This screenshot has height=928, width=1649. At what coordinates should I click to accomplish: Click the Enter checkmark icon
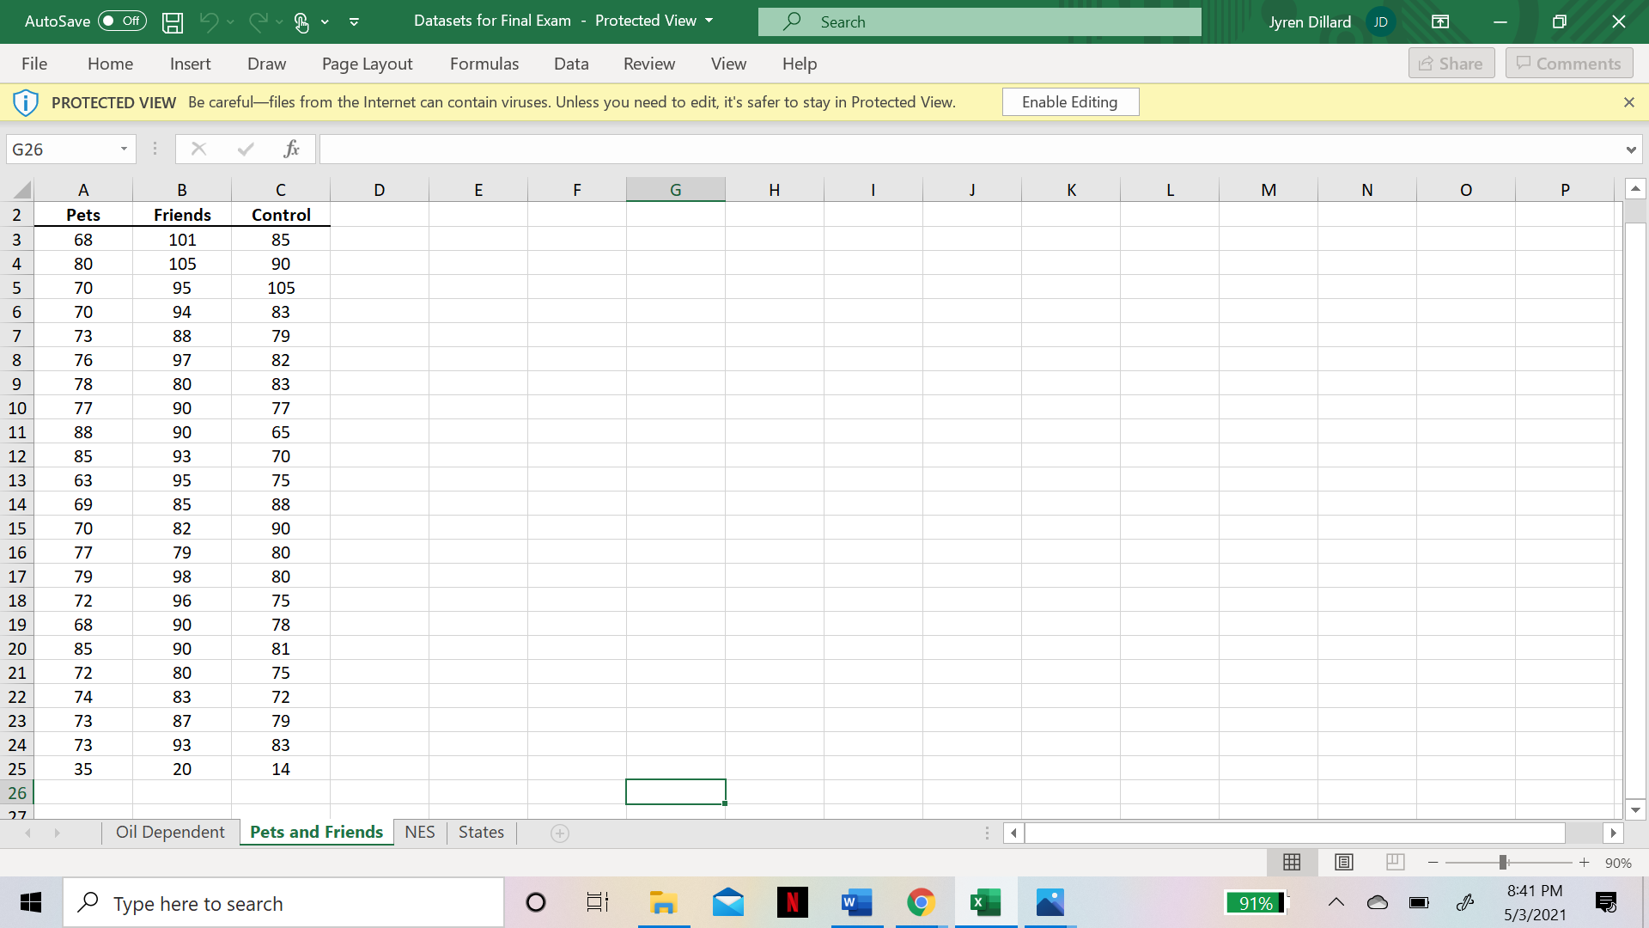click(246, 150)
